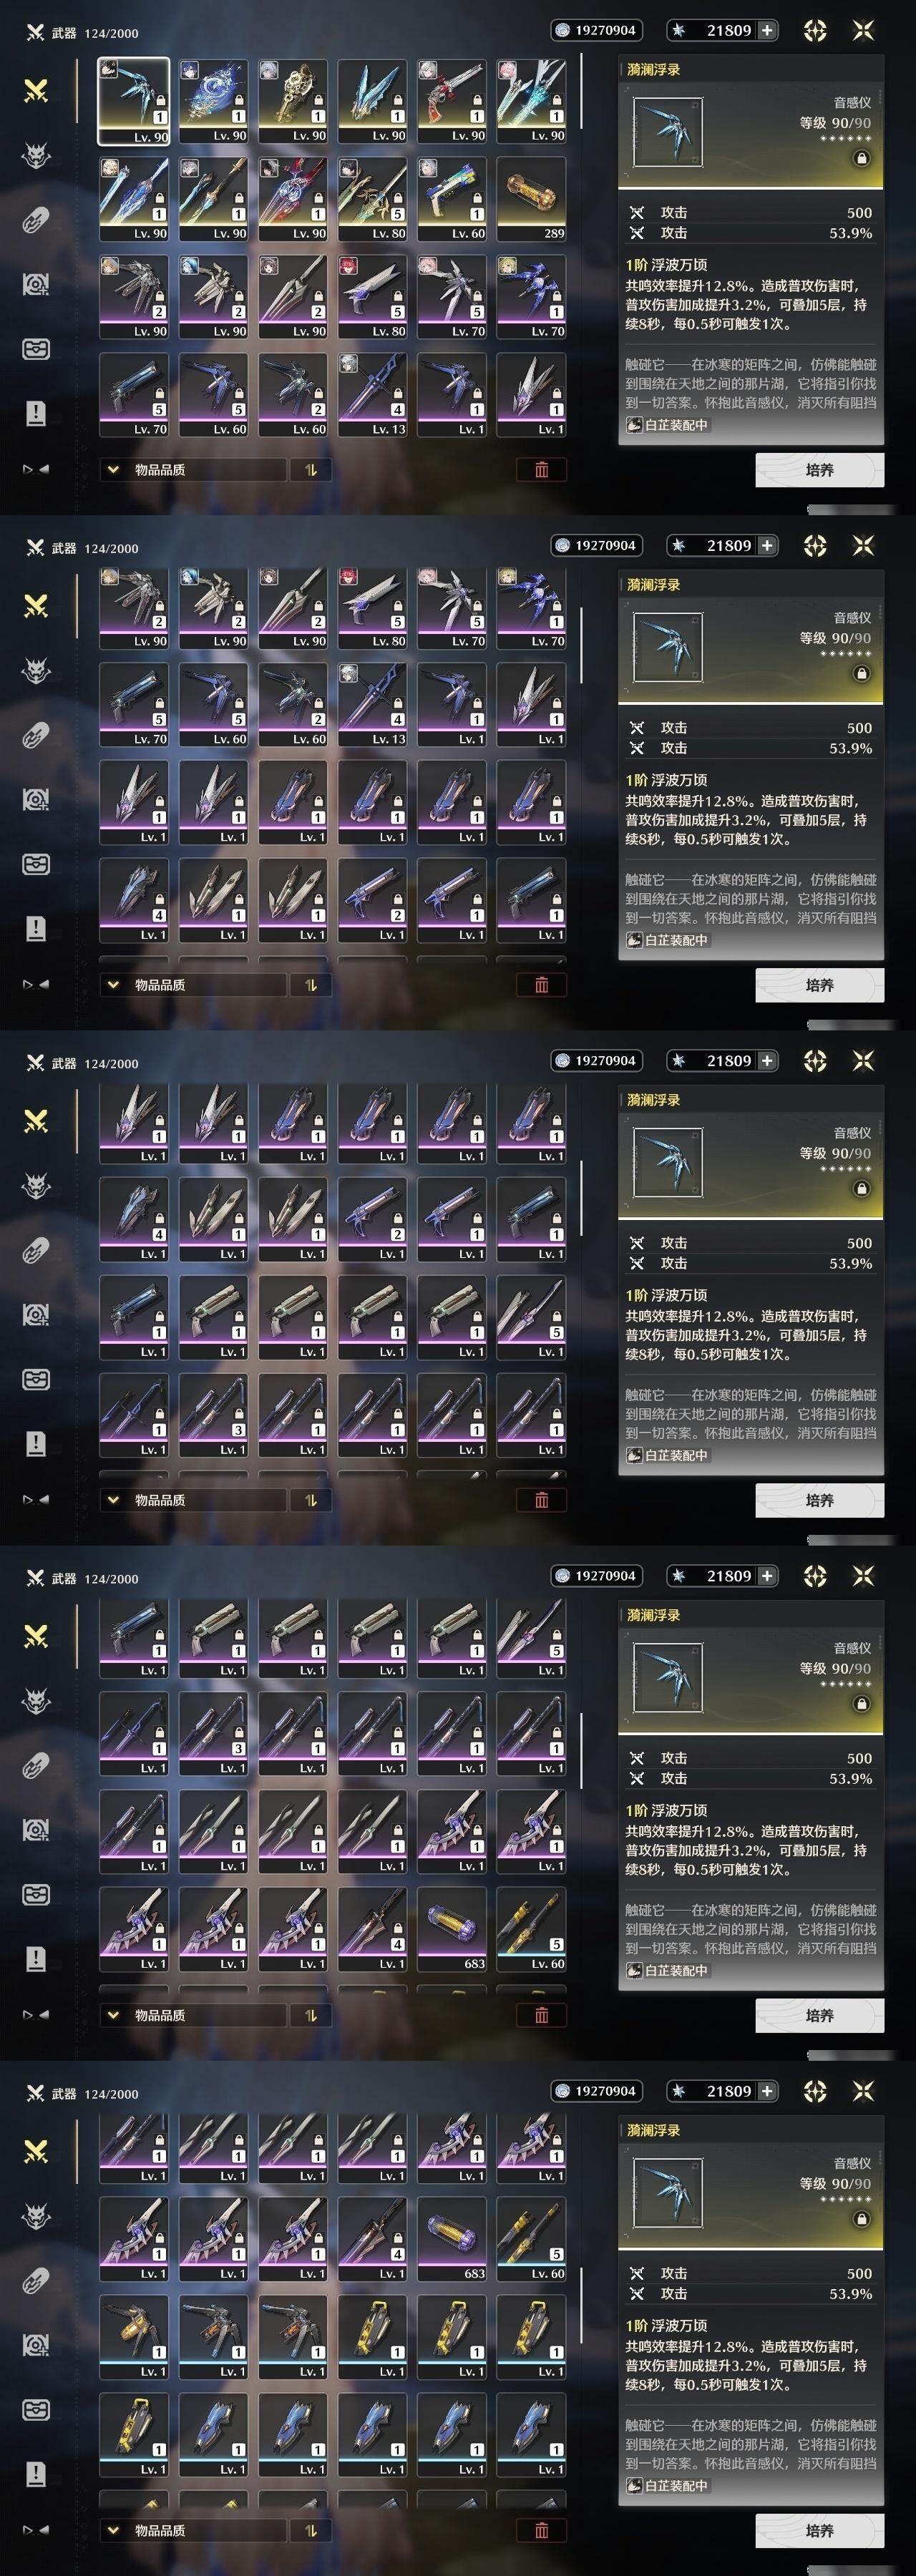This screenshot has width=916, height=2576.
Task: Toggle ascending/descending sort order arrows
Action: click(x=311, y=469)
